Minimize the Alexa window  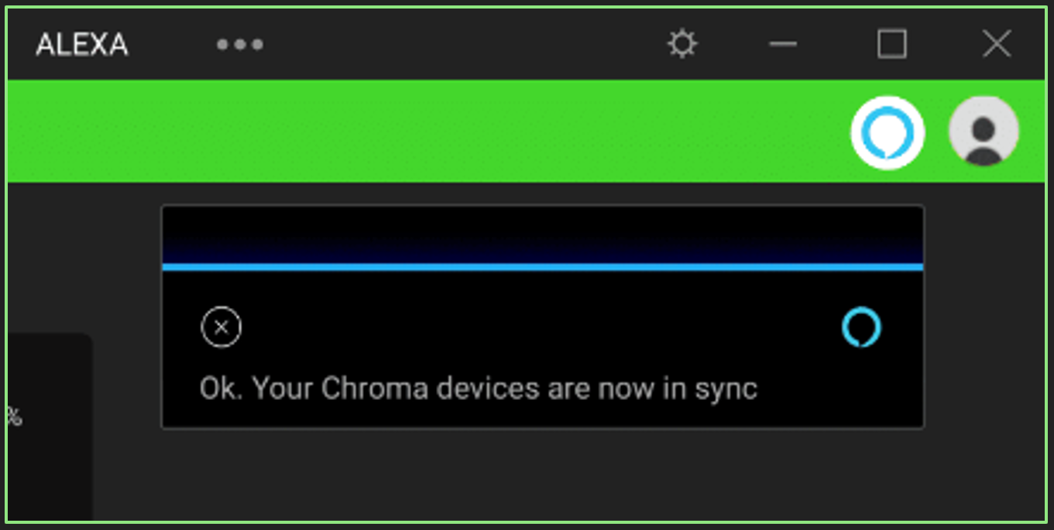(x=783, y=44)
